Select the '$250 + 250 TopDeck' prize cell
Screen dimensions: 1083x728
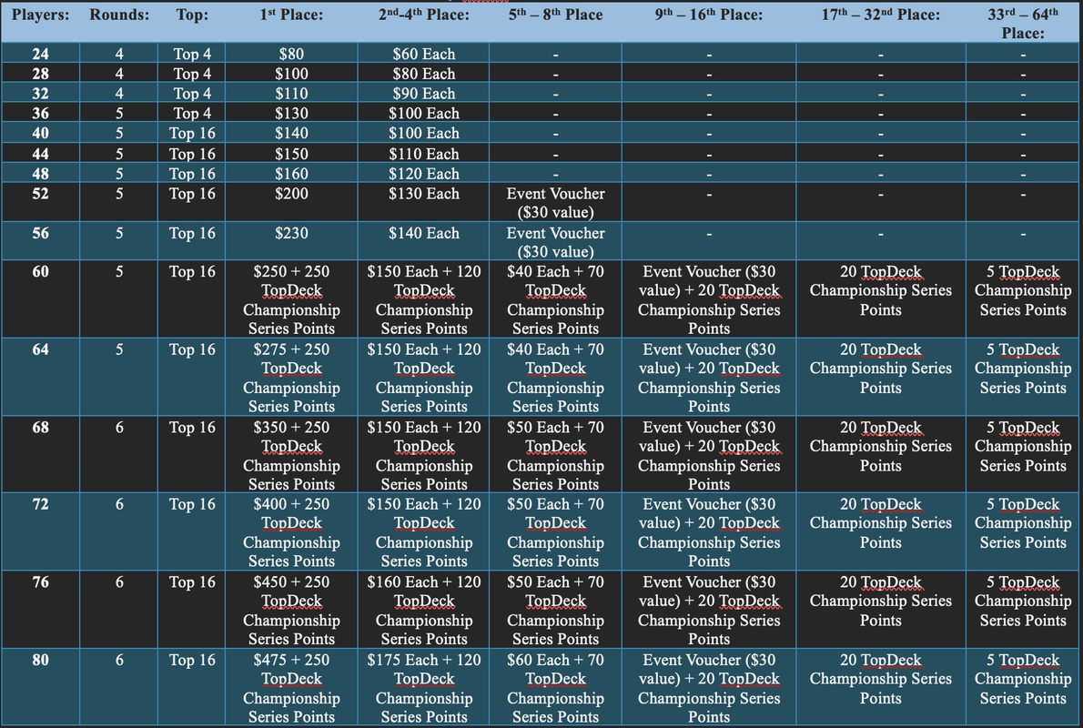pyautogui.click(x=291, y=299)
